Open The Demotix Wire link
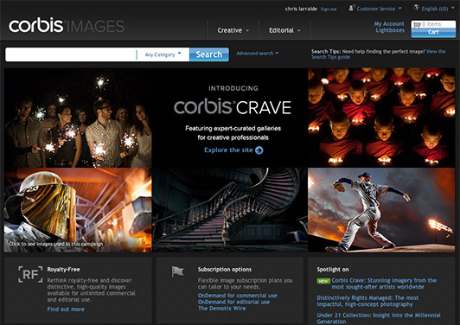The image size is (460, 325). click(221, 309)
